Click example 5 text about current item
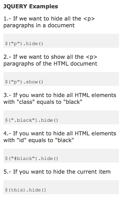 [x=57, y=172]
